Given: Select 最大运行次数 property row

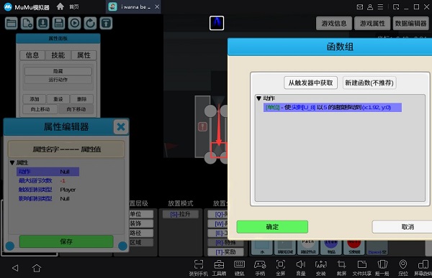Looking at the screenshot, I should click(x=42, y=180).
